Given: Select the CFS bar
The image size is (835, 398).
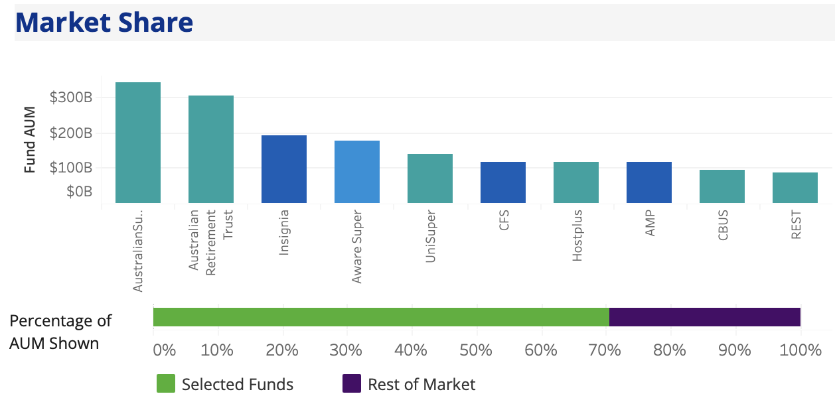Looking at the screenshot, I should coord(503,182).
